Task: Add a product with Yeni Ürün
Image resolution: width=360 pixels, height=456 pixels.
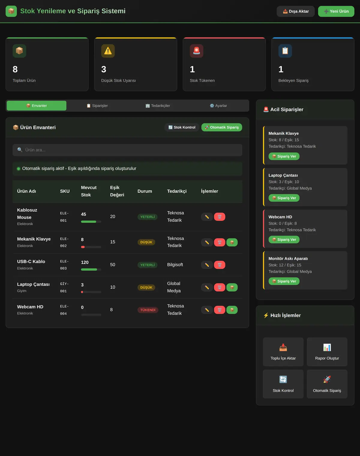Action: (x=336, y=11)
